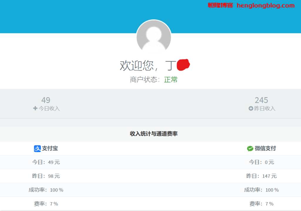Expand the Alipay statistics column
The image size is (301, 211).
click(x=46, y=148)
